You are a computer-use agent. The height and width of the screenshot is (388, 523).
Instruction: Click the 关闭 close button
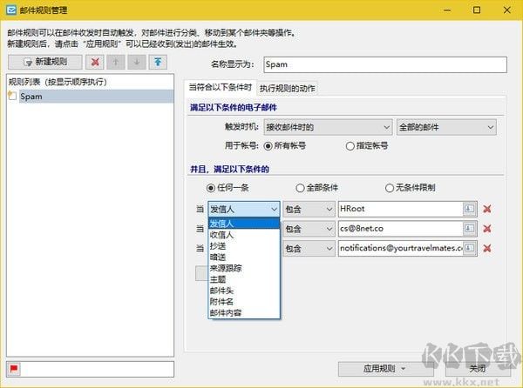tap(478, 369)
